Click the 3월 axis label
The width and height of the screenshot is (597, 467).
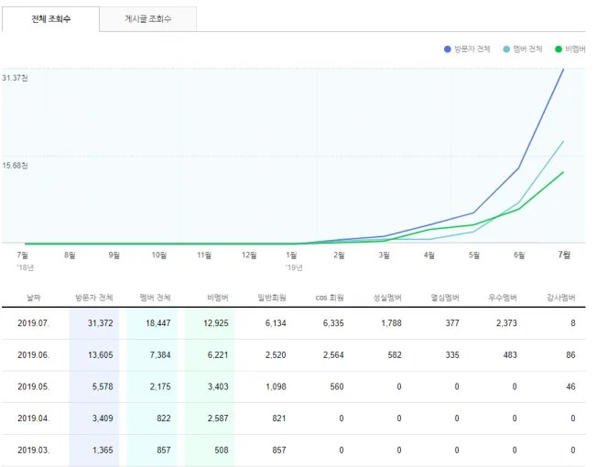pyautogui.click(x=384, y=255)
